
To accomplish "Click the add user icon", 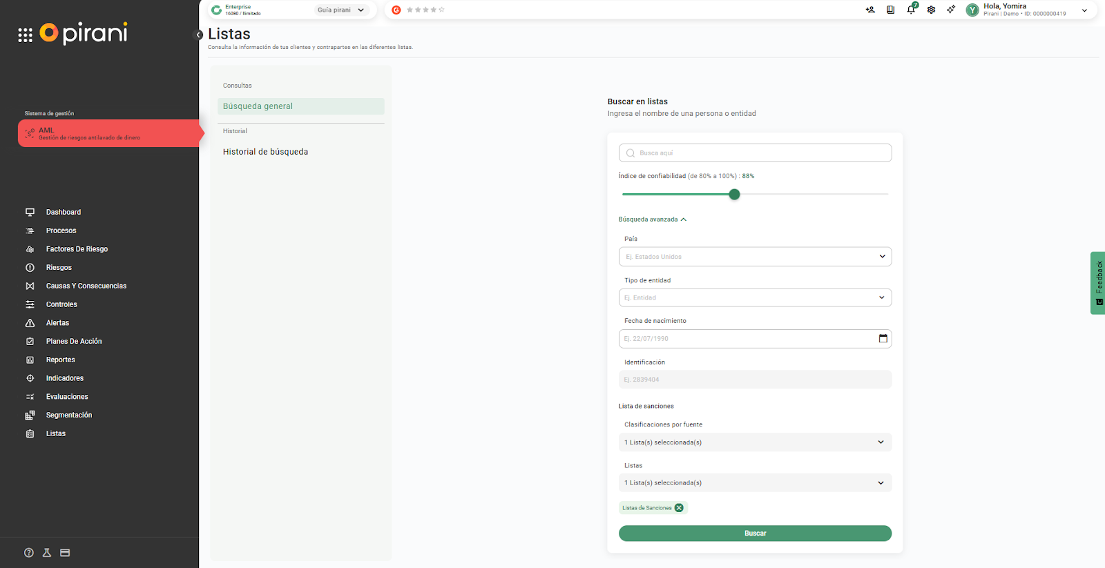I will pos(870,10).
